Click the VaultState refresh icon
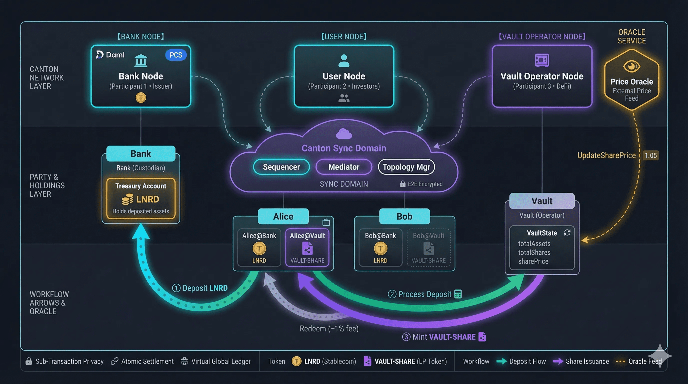Image resolution: width=688 pixels, height=384 pixels. click(567, 232)
